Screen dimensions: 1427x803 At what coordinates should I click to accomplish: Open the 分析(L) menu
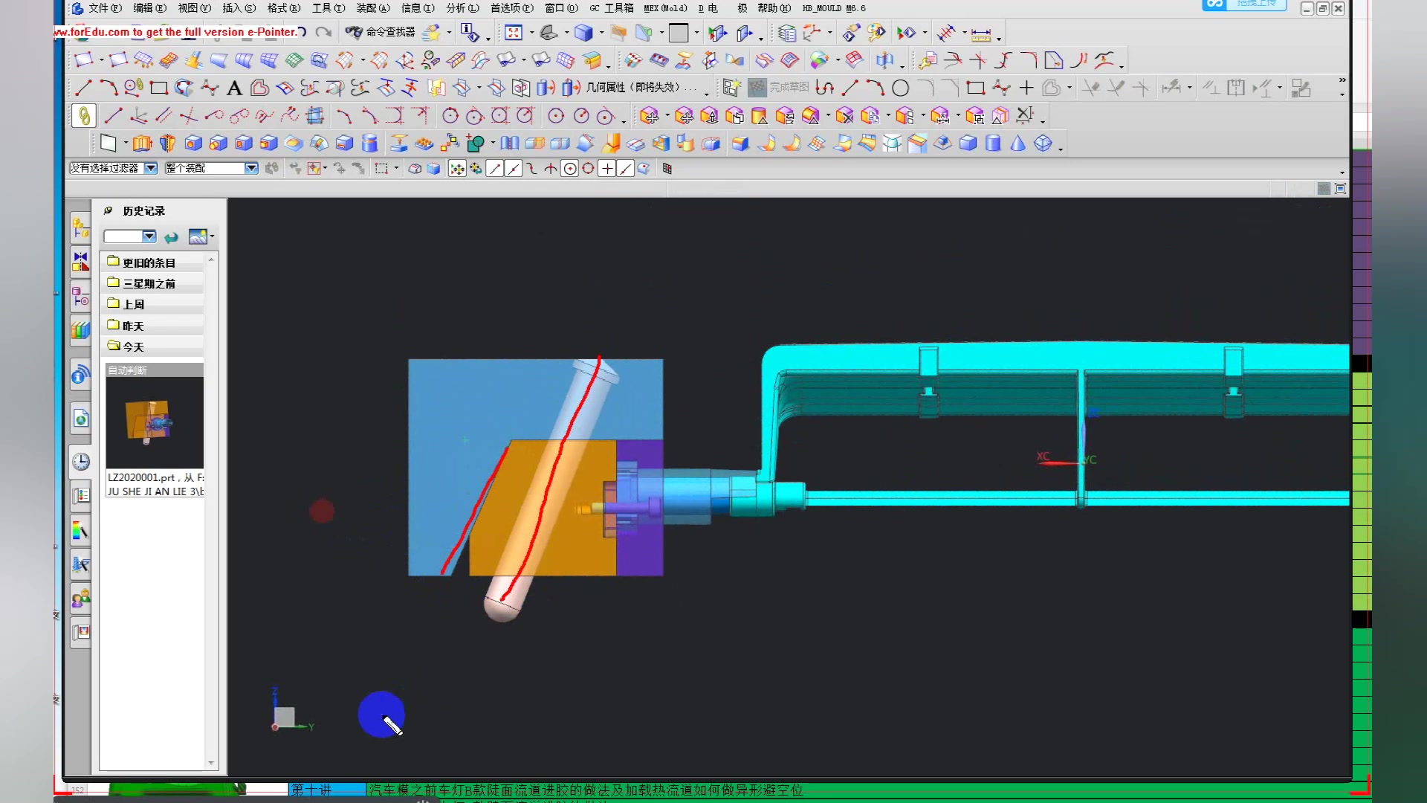462,8
